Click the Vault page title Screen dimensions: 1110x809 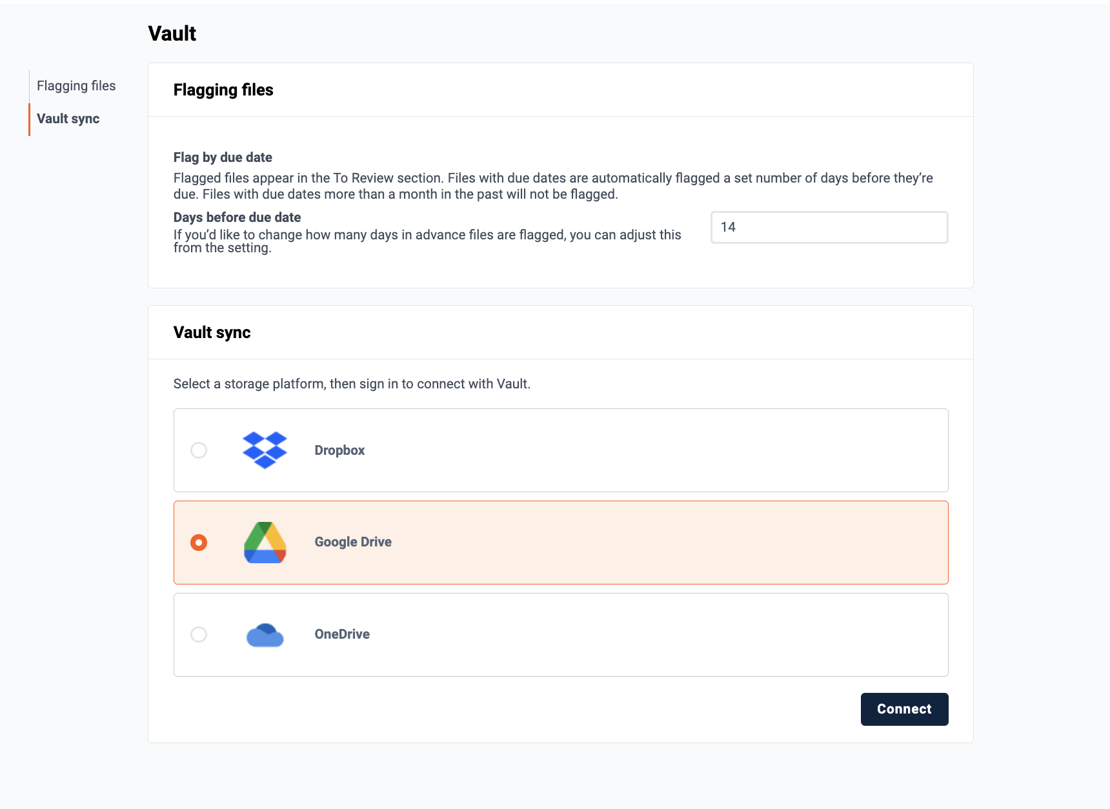pyautogui.click(x=172, y=34)
